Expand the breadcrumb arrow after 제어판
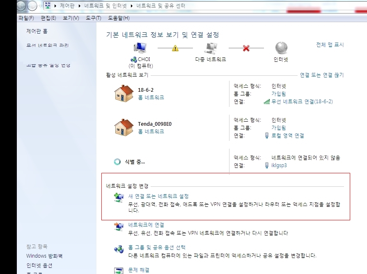367x274 pixels. (x=81, y=6)
